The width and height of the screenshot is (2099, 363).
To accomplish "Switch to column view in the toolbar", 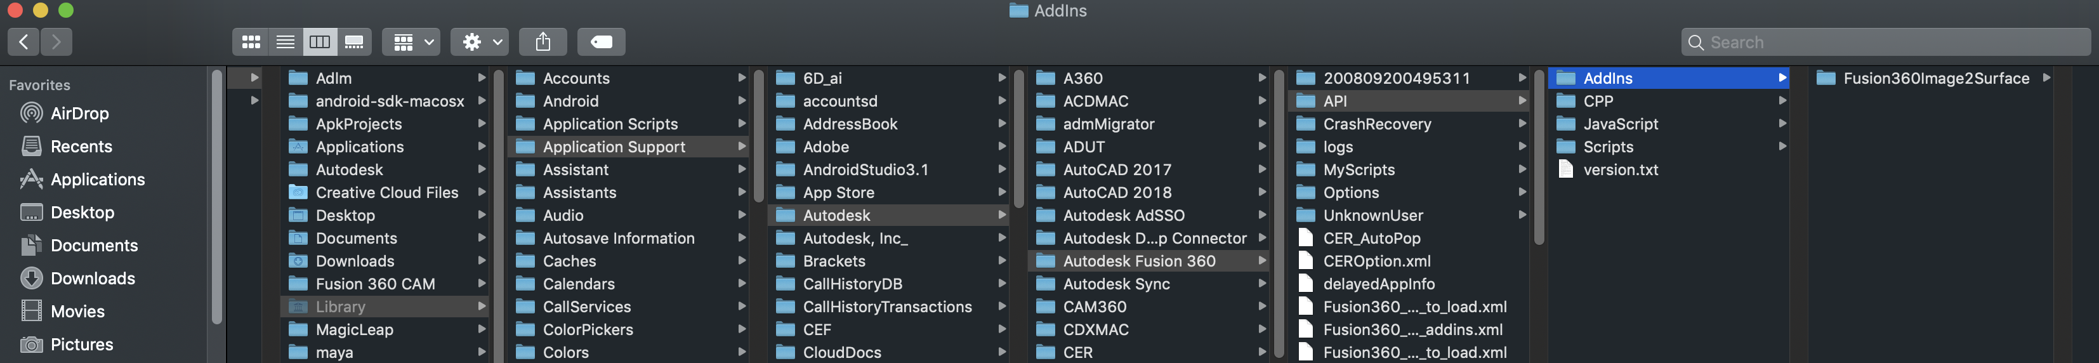I will [319, 42].
